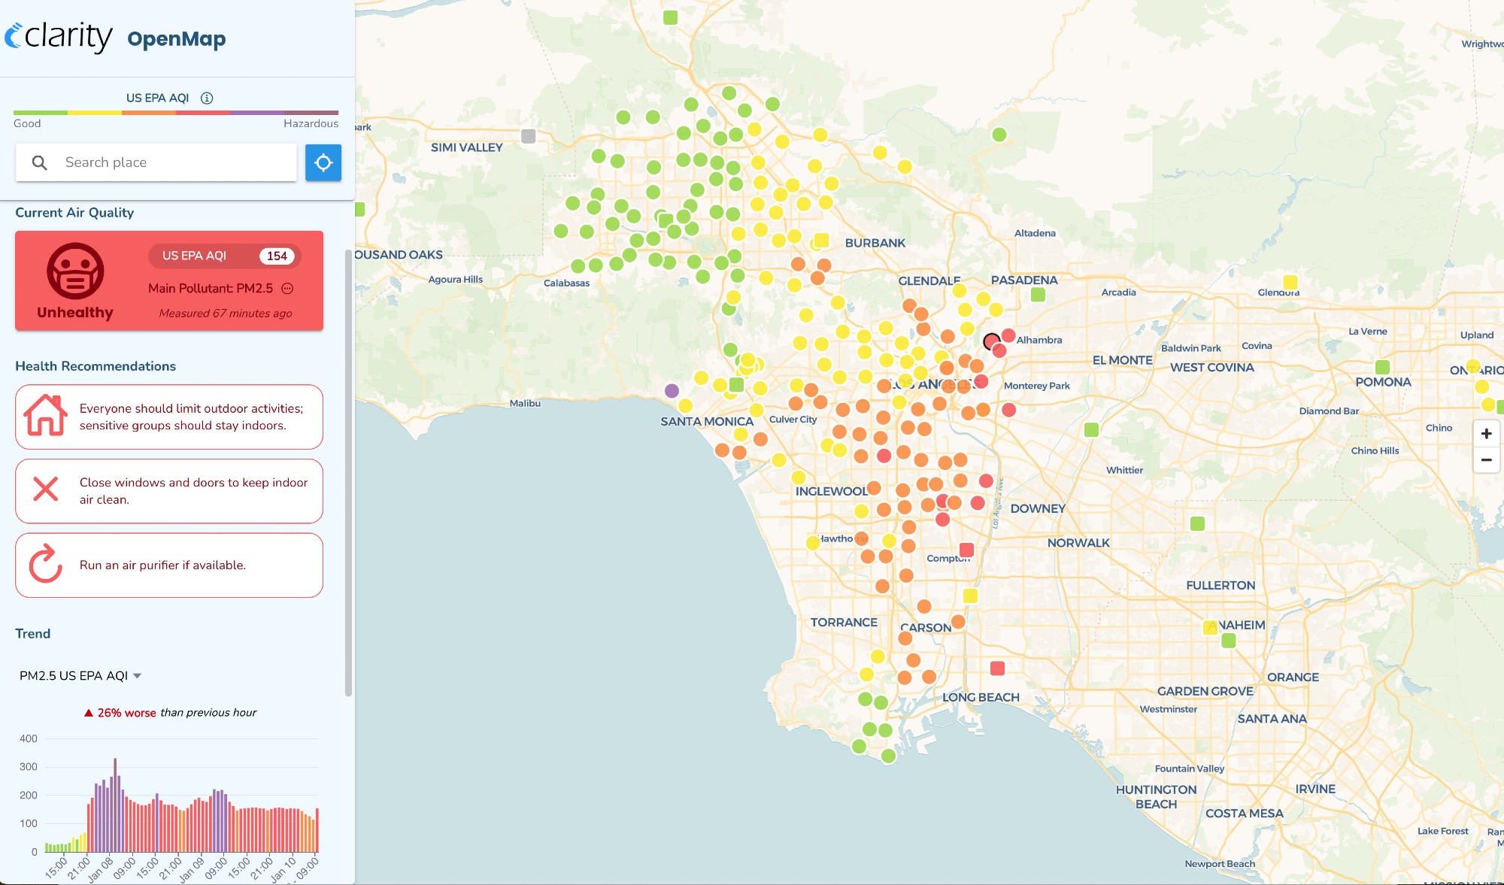Click the locate-me crosshair button

pyautogui.click(x=323, y=162)
